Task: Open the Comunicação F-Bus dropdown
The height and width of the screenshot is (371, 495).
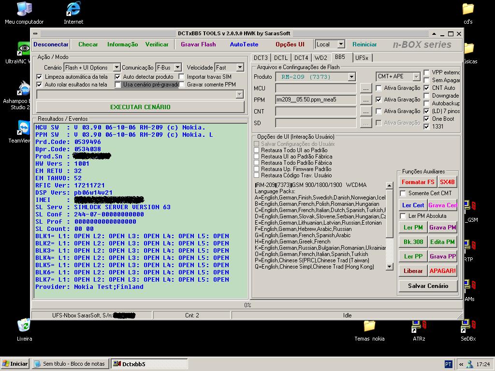Action: 178,67
